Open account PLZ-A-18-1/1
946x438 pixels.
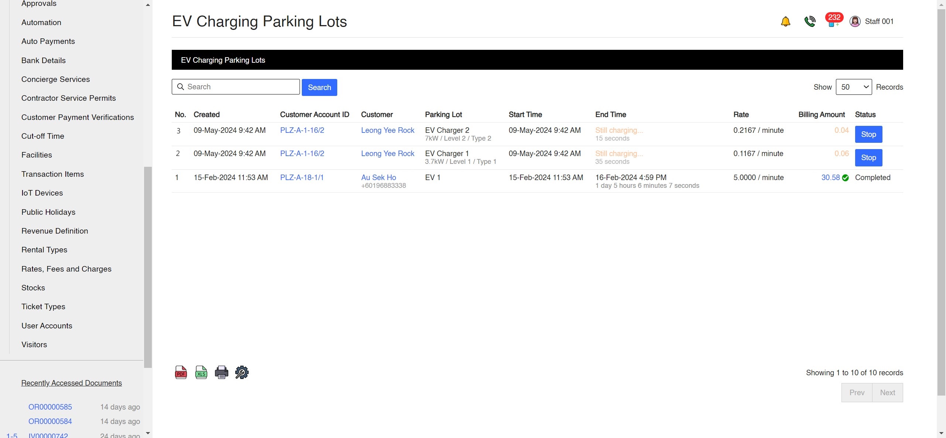[302, 177]
